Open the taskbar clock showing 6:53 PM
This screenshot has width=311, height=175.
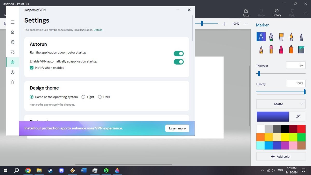pyautogui.click(x=292, y=170)
